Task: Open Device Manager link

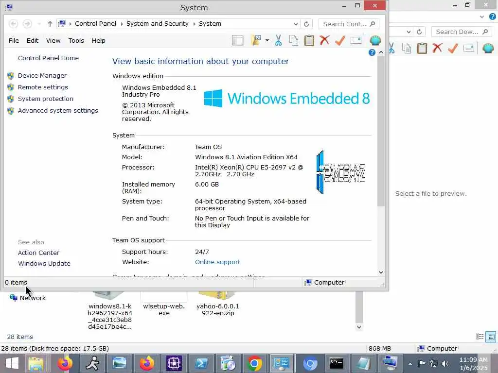Action: (x=42, y=75)
